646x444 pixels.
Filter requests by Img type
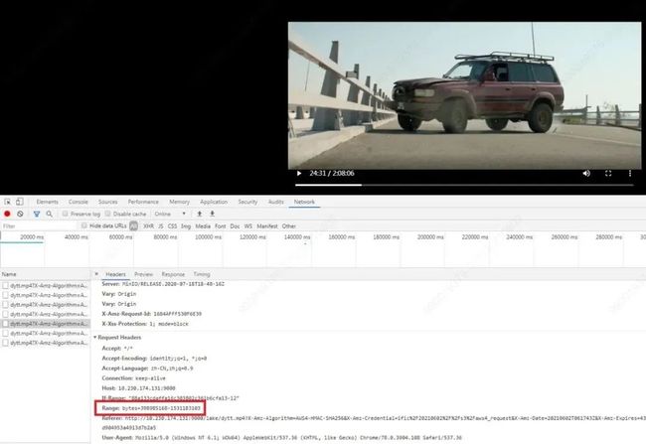pos(186,226)
